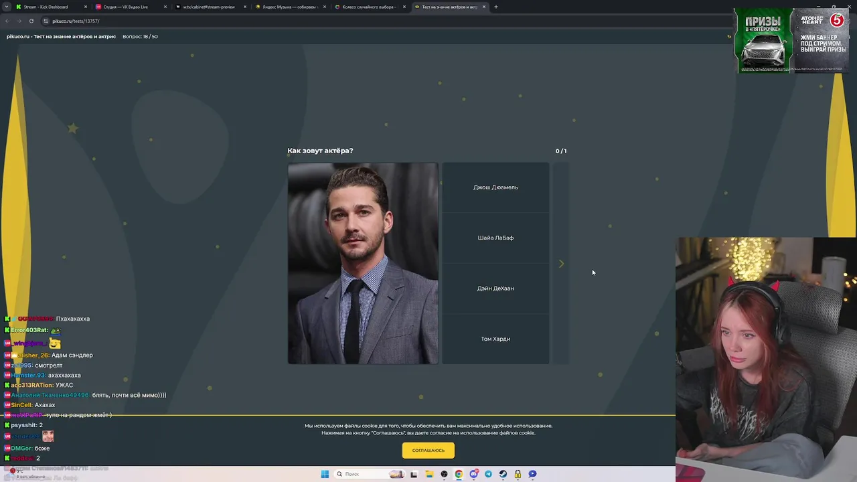Open Discord from the taskbar
This screenshot has height=482, width=857.
tap(473, 474)
